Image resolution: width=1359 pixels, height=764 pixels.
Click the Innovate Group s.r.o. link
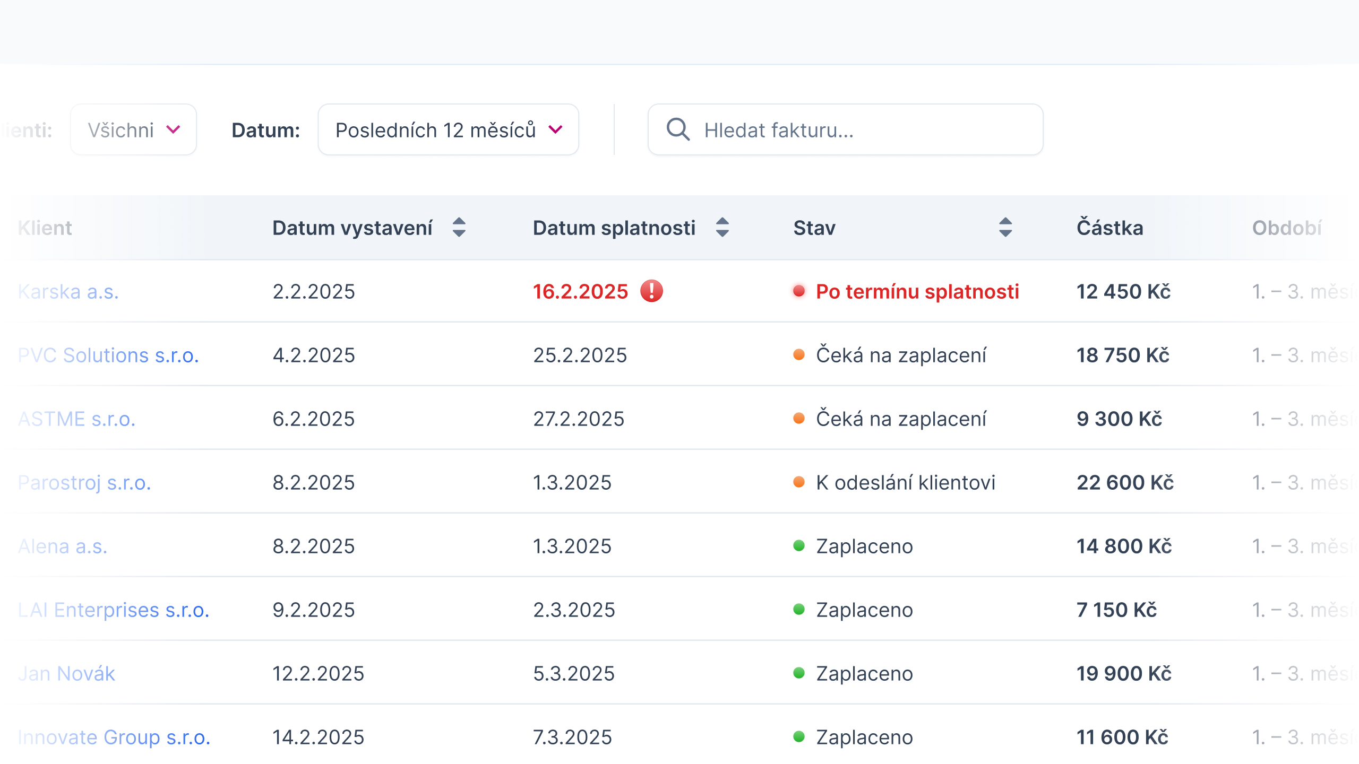(x=114, y=736)
